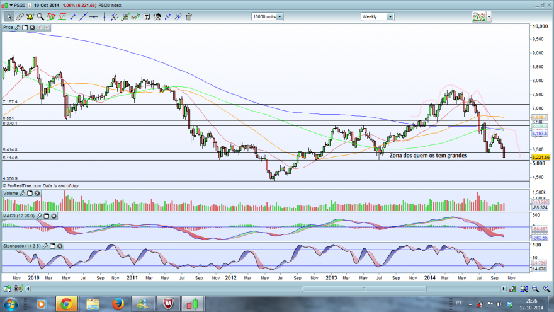Open Price panel wrench settings
The height and width of the screenshot is (312, 554).
(18, 27)
